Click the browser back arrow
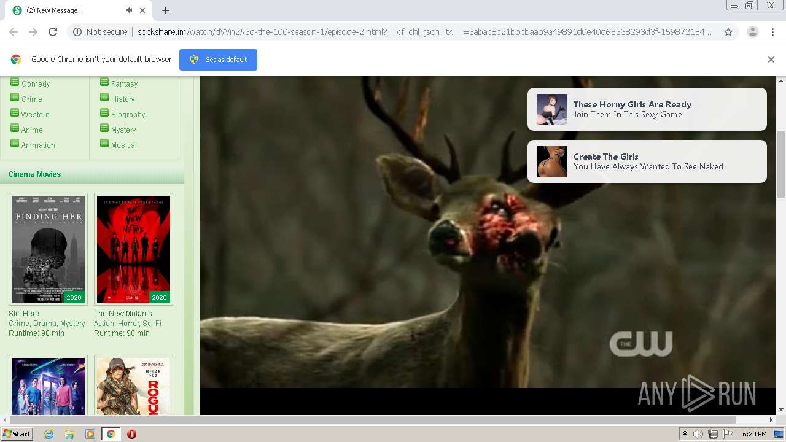 (14, 32)
